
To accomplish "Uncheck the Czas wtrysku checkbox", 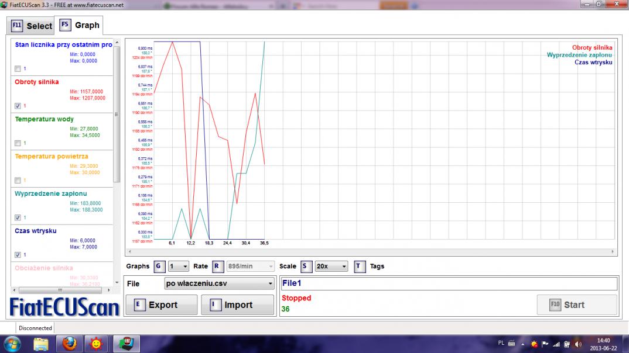I will [x=18, y=255].
